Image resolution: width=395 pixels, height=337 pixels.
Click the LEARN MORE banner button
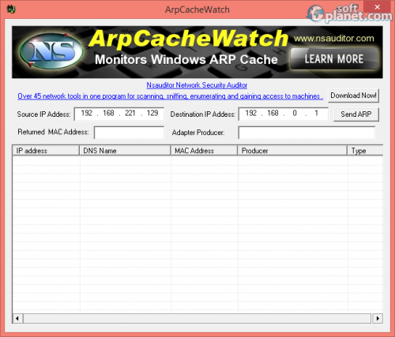coord(334,59)
